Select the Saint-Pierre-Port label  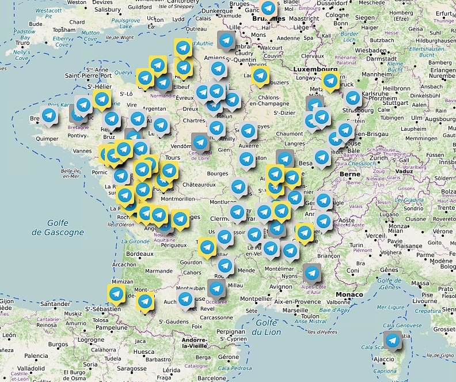pyautogui.click(x=89, y=75)
